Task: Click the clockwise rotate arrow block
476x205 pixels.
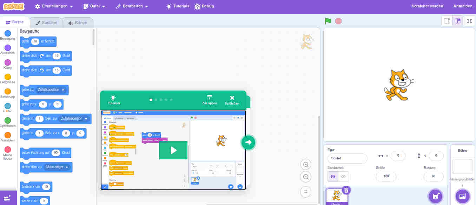Action: tap(46, 56)
